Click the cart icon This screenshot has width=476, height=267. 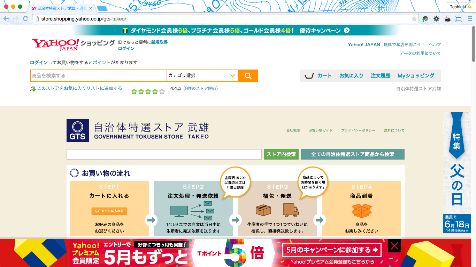coord(309,76)
